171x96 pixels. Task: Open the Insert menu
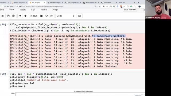pyautogui.click(x=22, y=10)
